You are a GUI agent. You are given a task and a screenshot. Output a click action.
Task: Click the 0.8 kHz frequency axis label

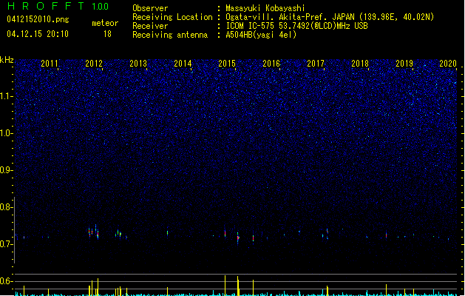(x=6, y=207)
